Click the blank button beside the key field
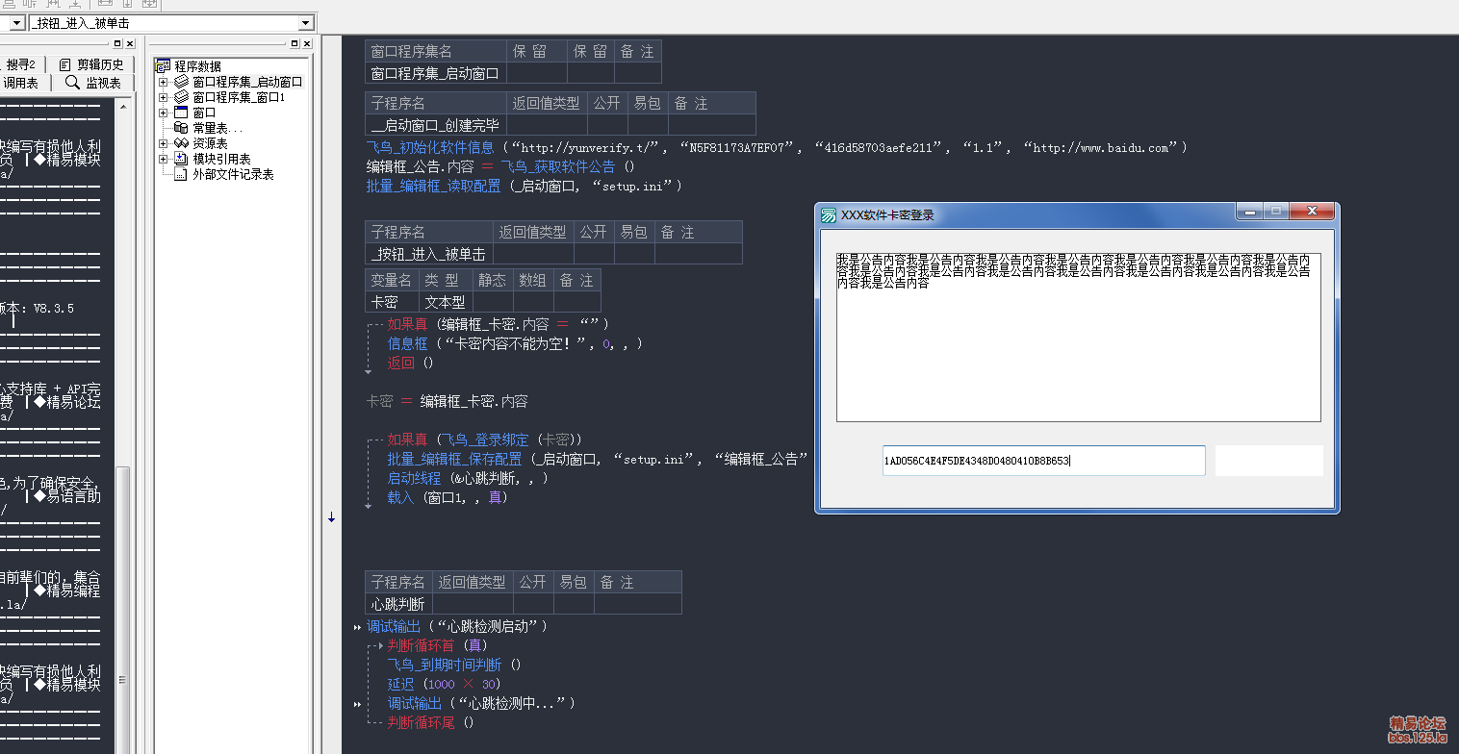 click(x=1268, y=461)
